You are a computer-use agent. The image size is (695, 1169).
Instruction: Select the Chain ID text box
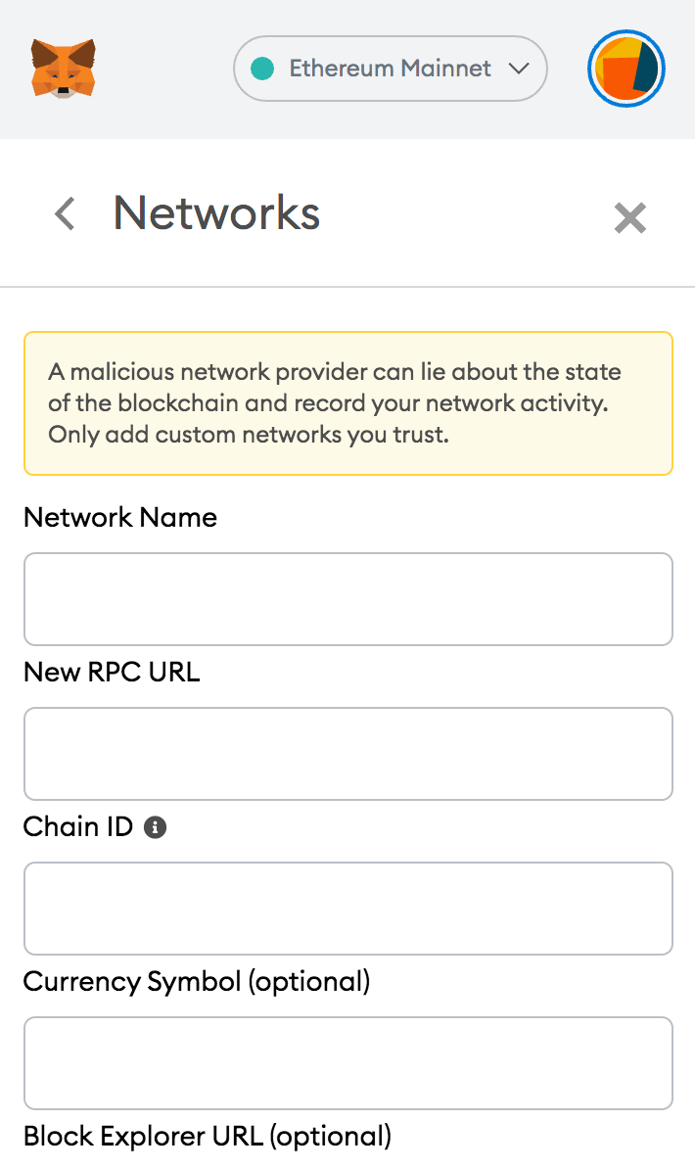click(347, 909)
